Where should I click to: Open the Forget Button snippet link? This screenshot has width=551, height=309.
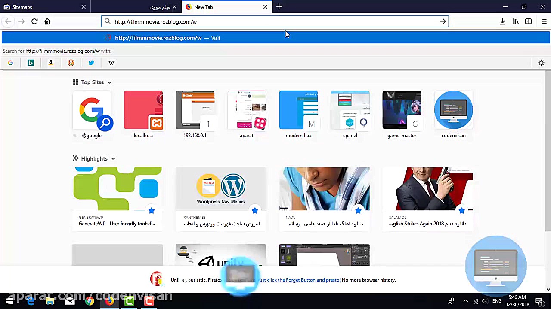[x=299, y=280]
